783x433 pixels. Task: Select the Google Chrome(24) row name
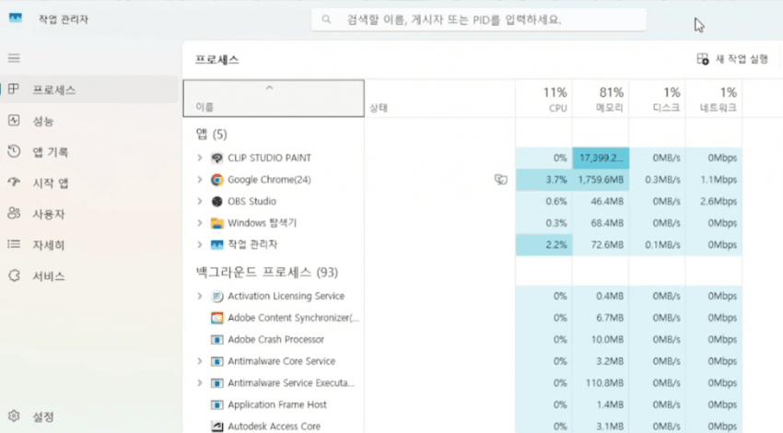pos(269,180)
